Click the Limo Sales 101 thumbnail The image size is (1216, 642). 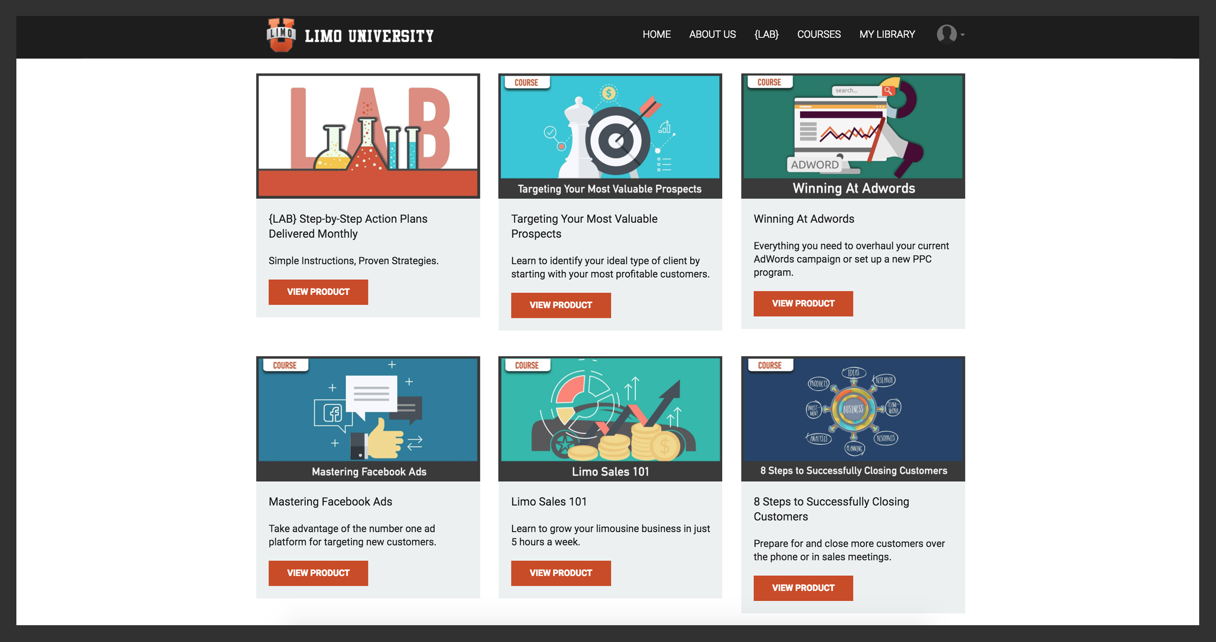pos(610,418)
